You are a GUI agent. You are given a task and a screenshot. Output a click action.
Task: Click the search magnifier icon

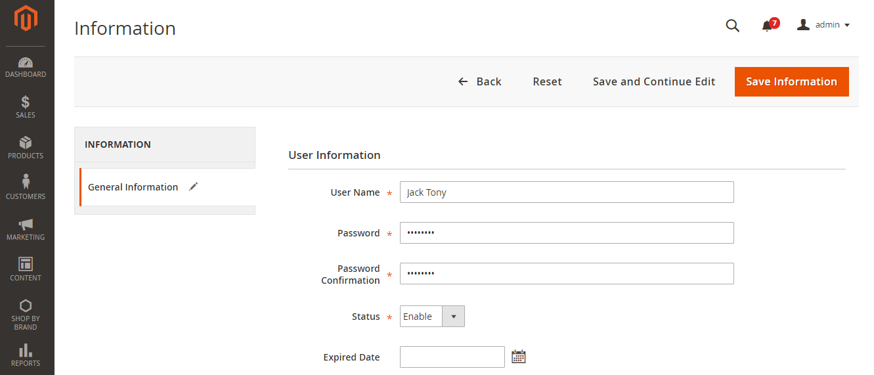(x=732, y=26)
